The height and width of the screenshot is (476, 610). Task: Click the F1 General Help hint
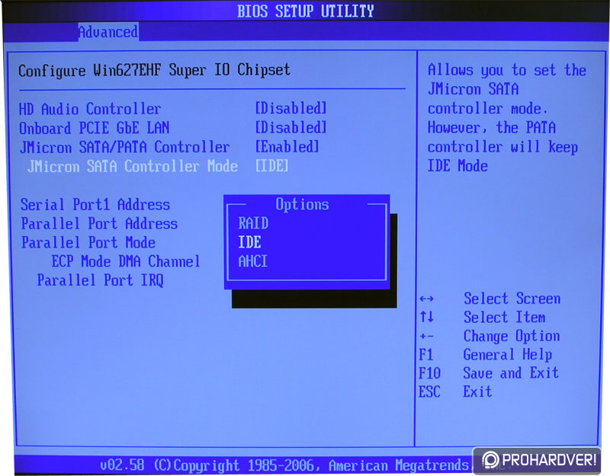486,354
